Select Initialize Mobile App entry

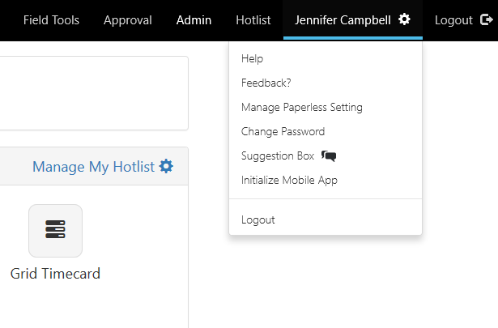pos(289,180)
